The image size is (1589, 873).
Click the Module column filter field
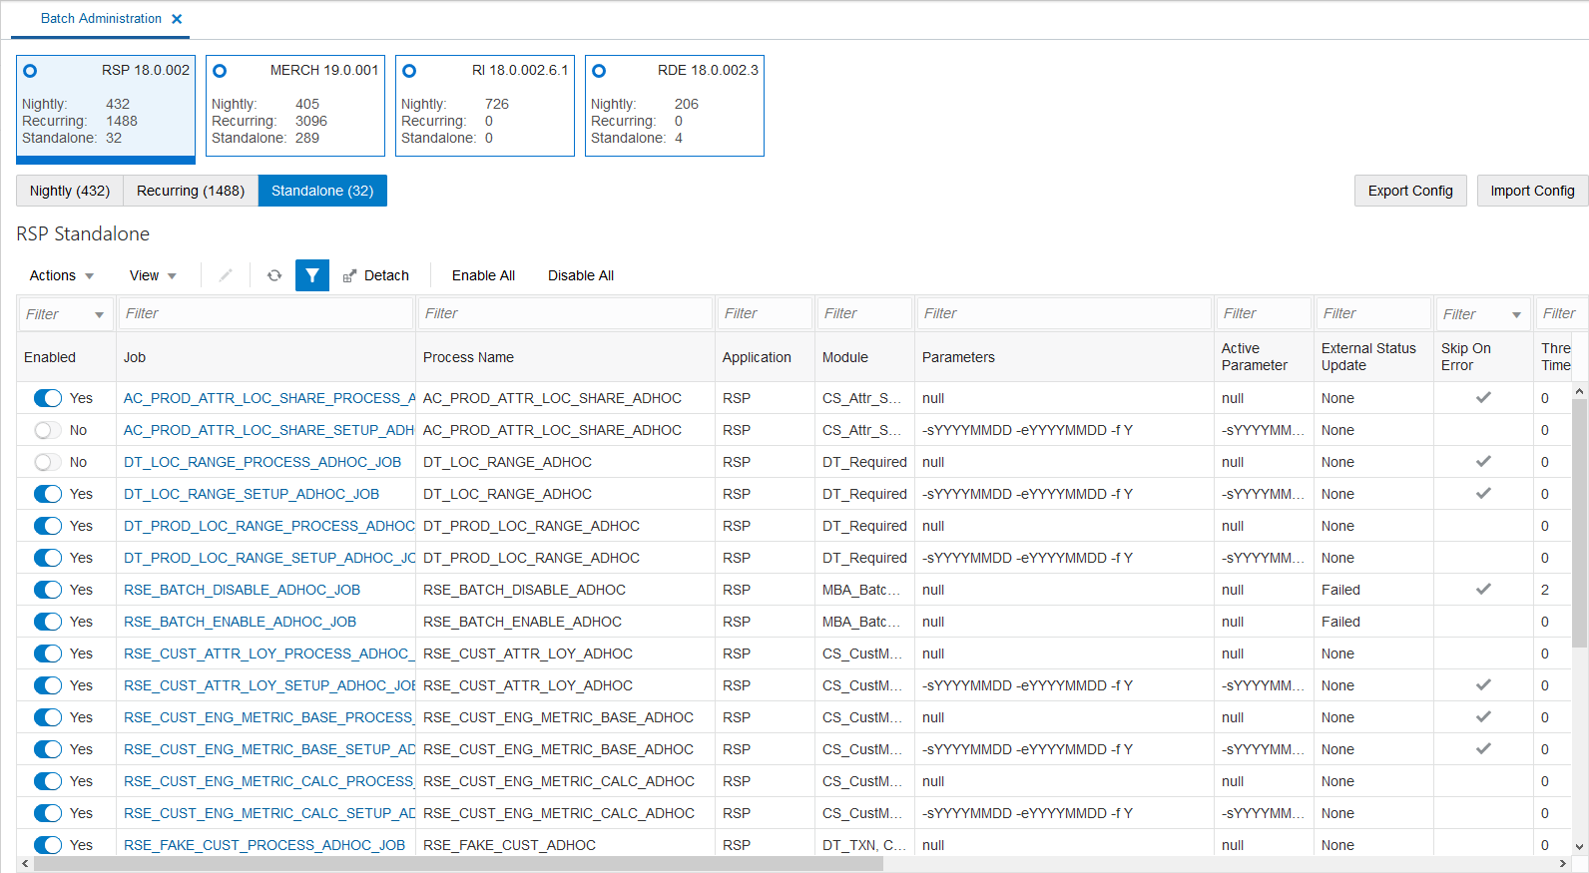point(864,313)
